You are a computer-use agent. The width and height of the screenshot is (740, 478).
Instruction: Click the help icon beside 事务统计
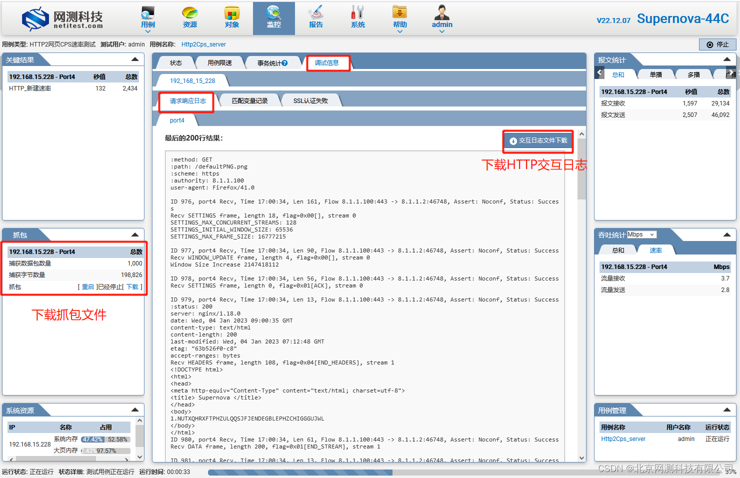pos(284,63)
